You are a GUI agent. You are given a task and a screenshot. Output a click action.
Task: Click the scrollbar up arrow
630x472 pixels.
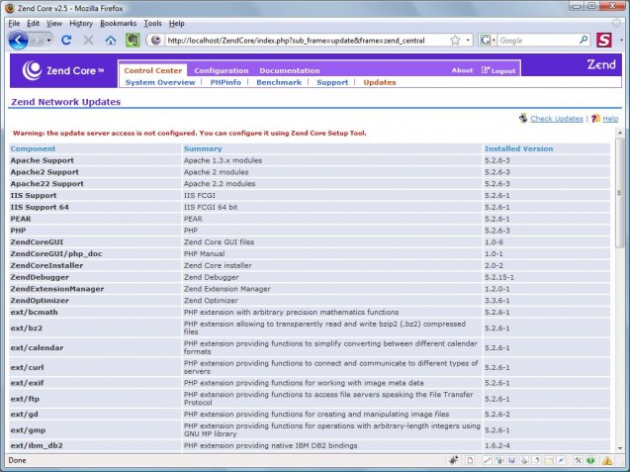[619, 133]
